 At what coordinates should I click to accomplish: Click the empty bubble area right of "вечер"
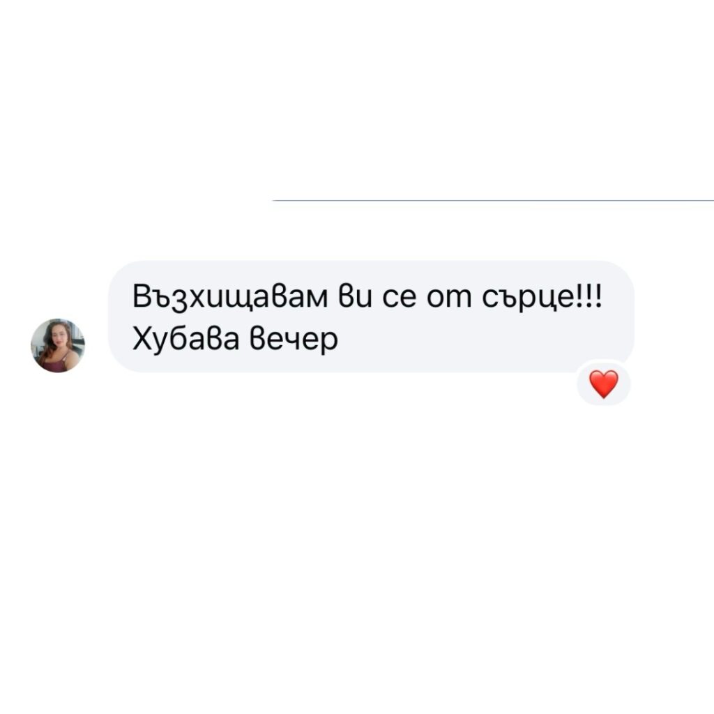click(x=483, y=340)
